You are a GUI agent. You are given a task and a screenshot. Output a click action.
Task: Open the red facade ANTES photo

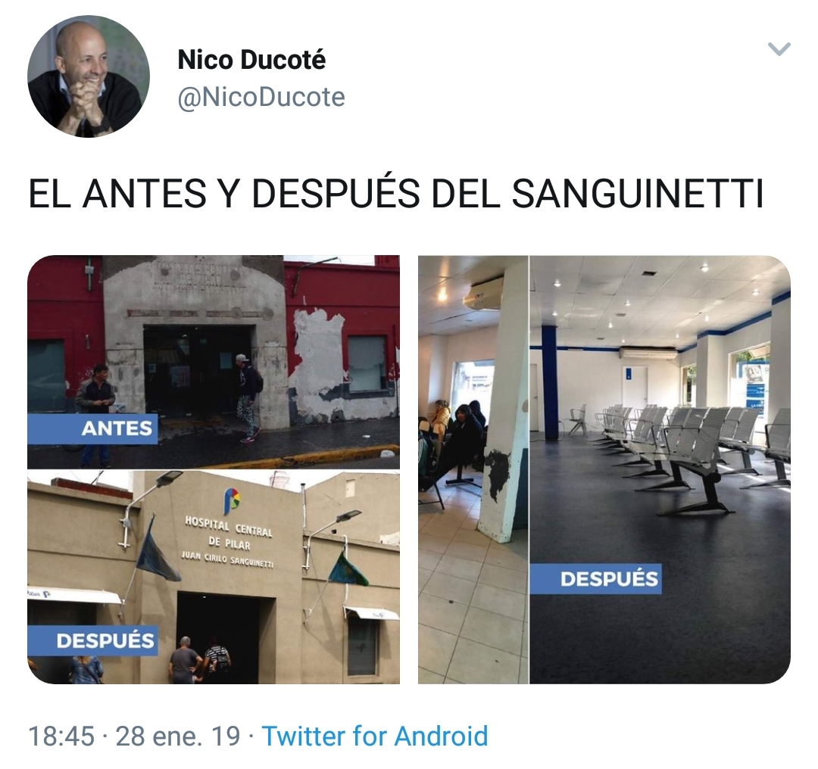click(x=214, y=362)
